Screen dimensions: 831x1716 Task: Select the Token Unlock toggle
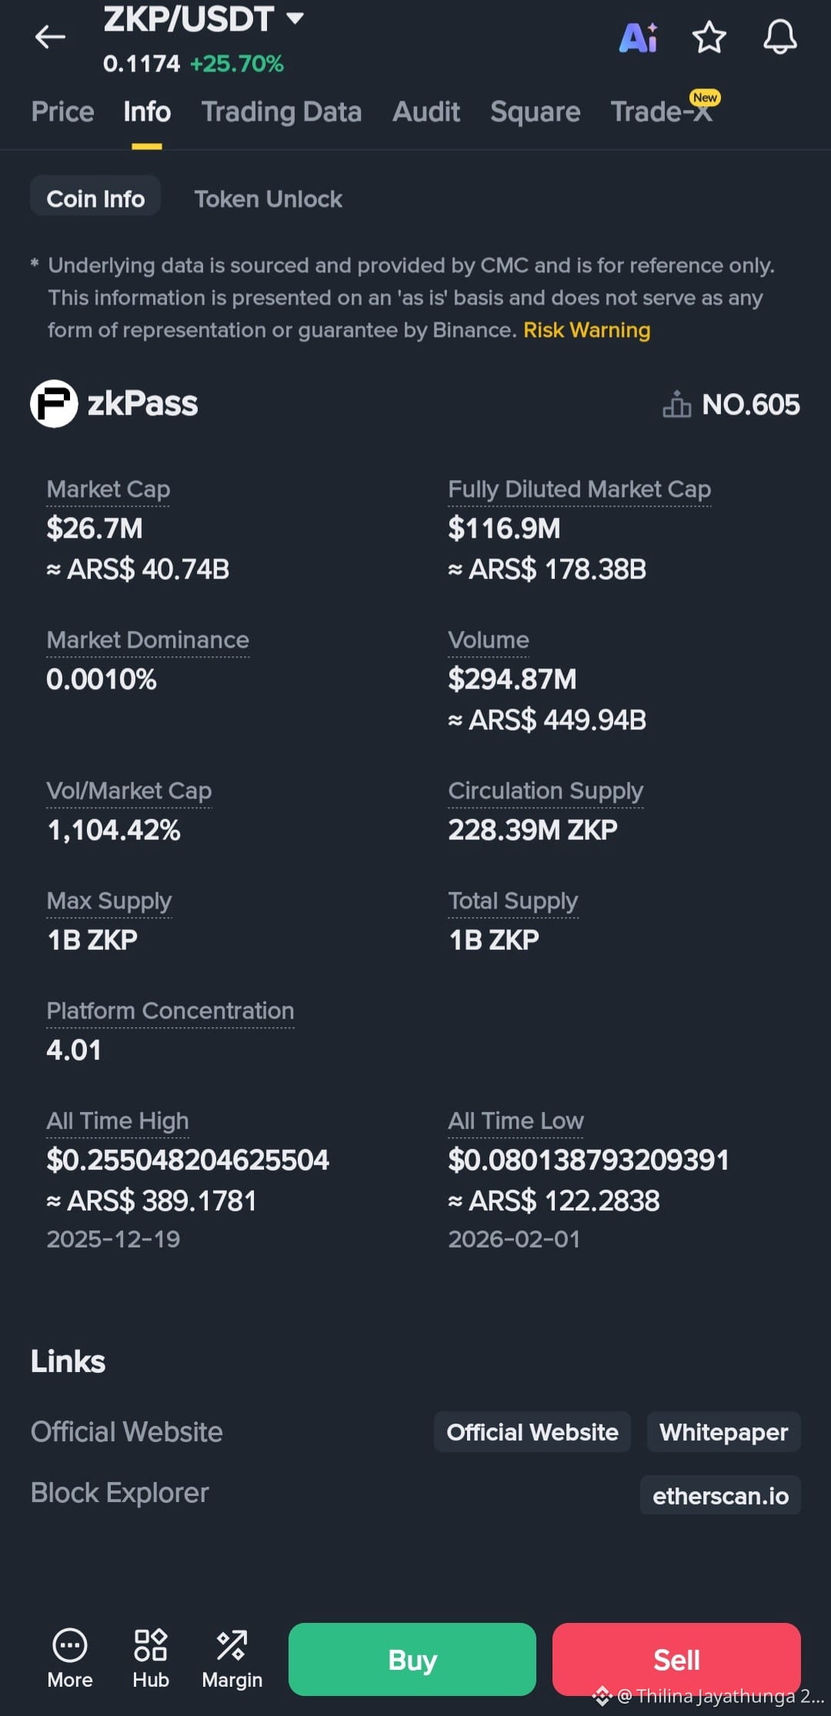tap(268, 199)
